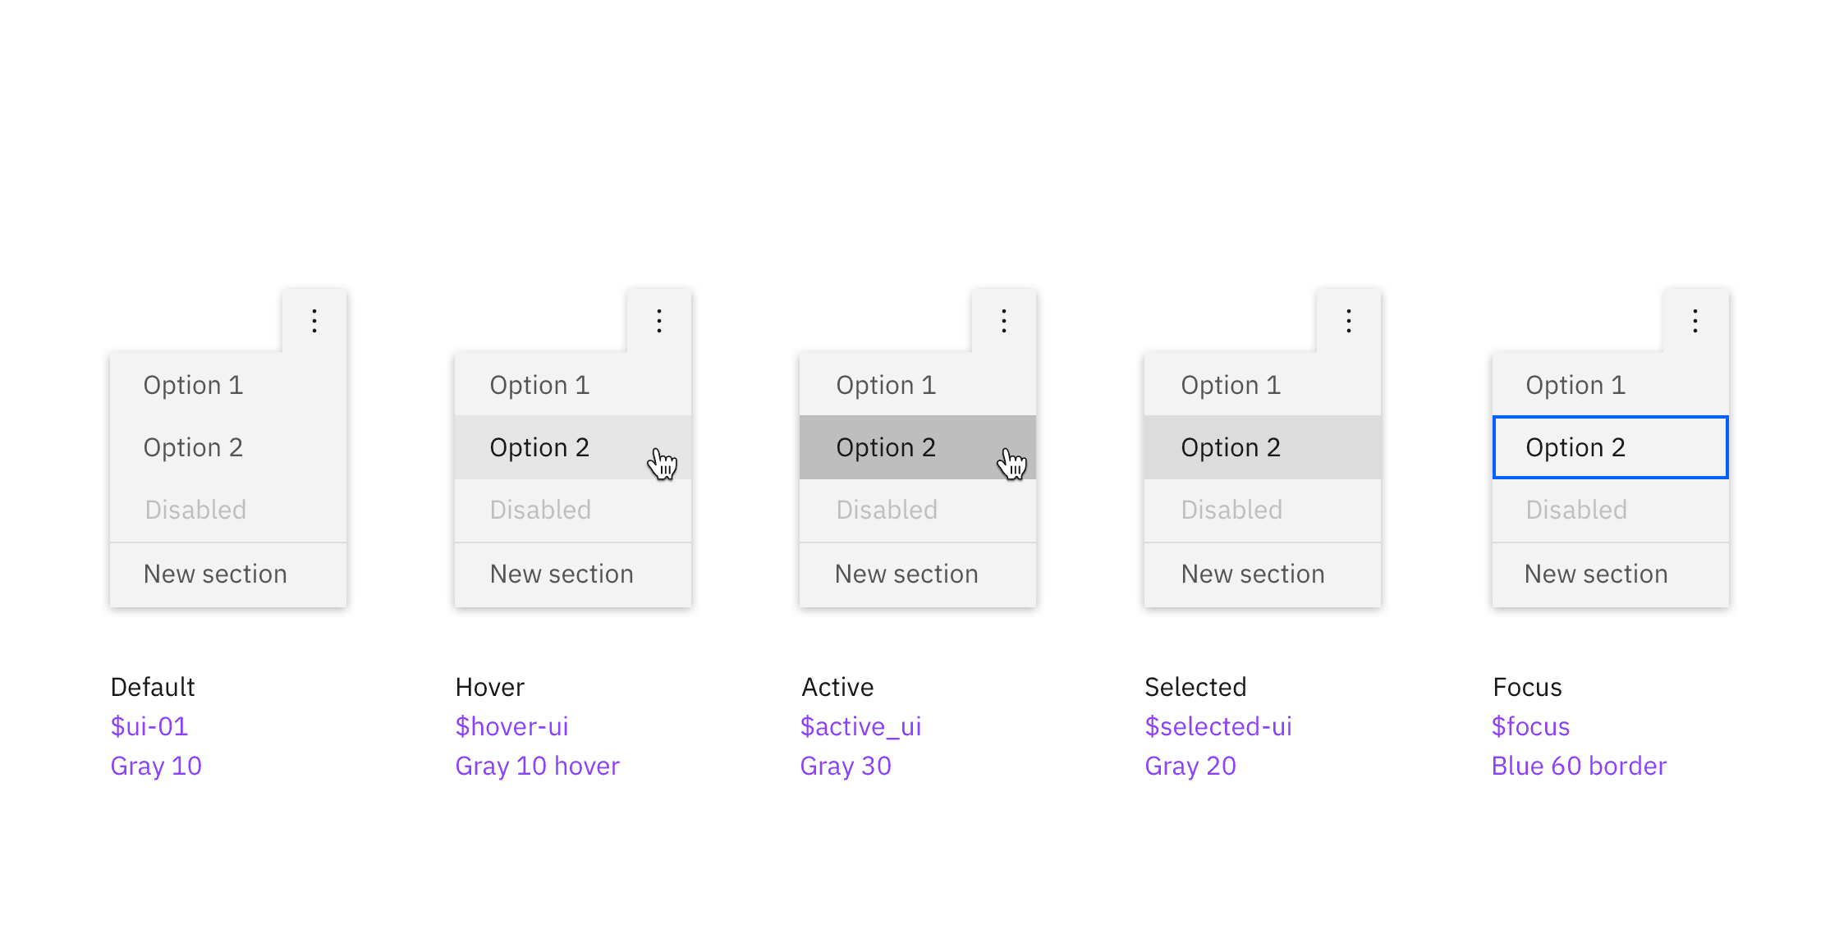Viewport: 1839px width, 952px height.
Task: Click the three-dot icon in the Selected example
Action: click(x=1348, y=320)
